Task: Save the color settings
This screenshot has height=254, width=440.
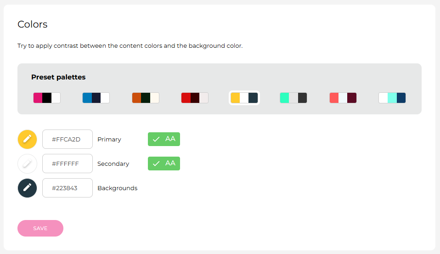Action: pos(40,228)
